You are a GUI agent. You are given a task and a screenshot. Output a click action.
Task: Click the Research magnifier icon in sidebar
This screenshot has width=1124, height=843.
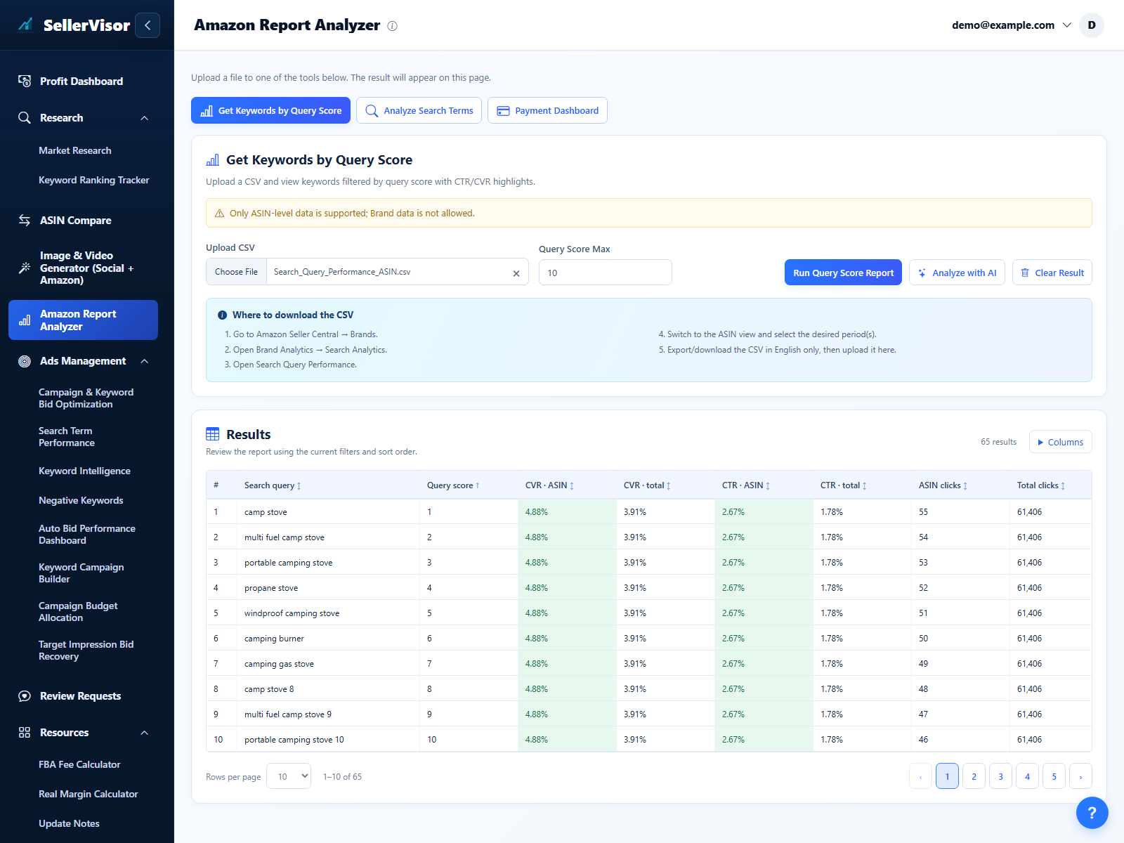tap(25, 117)
